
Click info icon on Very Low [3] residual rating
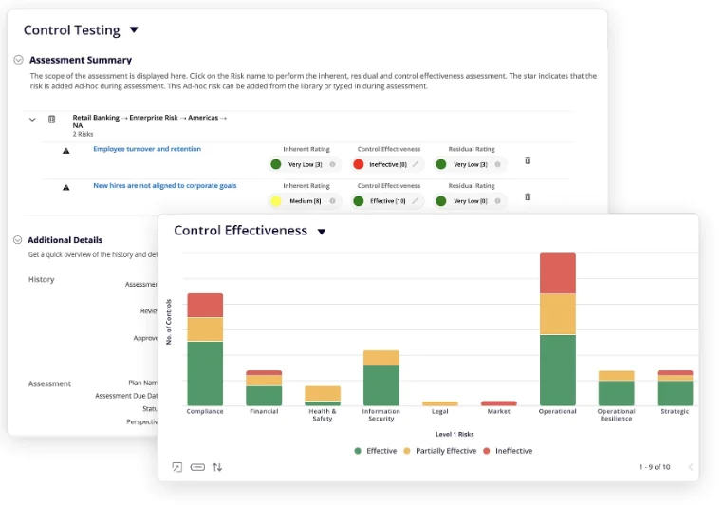498,164
